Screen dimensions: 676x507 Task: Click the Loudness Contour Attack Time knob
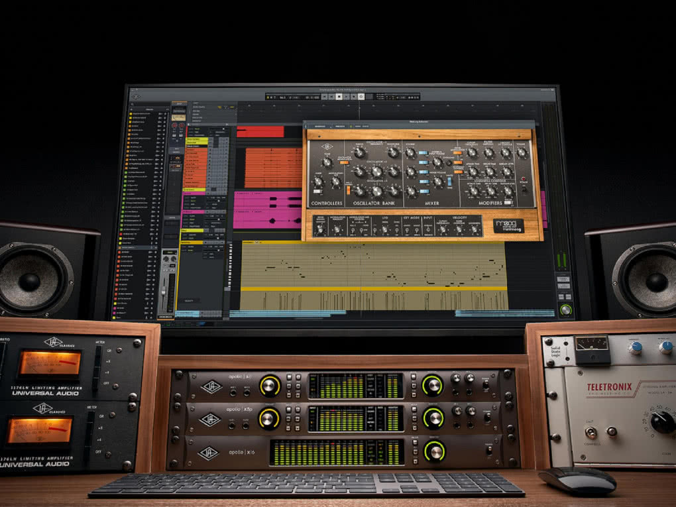[475, 191]
